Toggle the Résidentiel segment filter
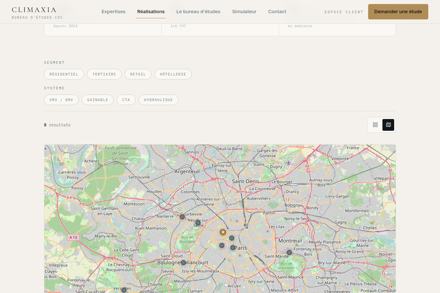440x293 pixels. (x=64, y=74)
